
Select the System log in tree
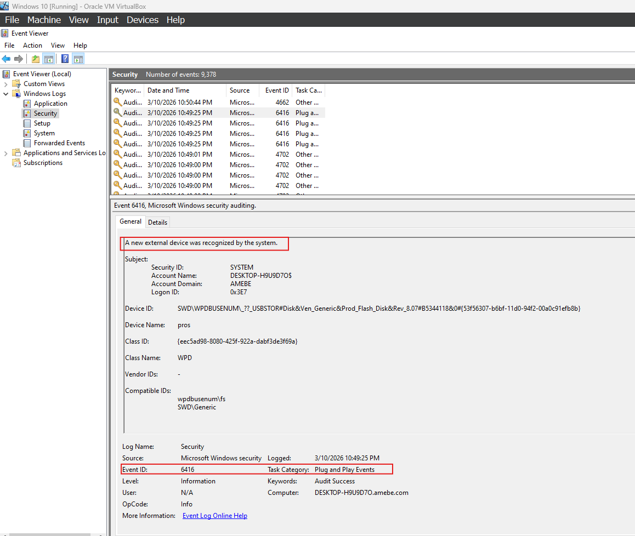(44, 133)
